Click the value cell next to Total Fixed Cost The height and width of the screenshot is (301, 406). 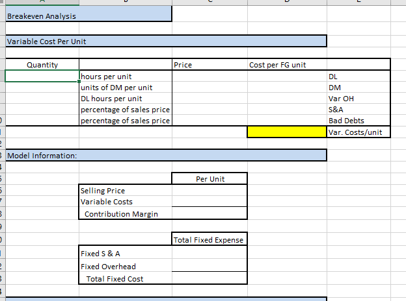coord(210,278)
